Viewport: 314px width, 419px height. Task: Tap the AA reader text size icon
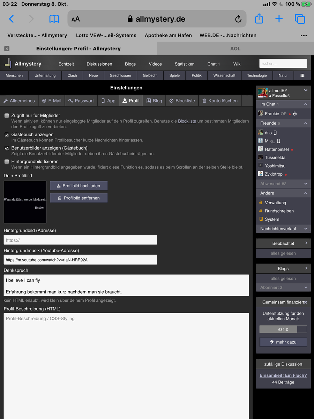pyautogui.click(x=75, y=19)
